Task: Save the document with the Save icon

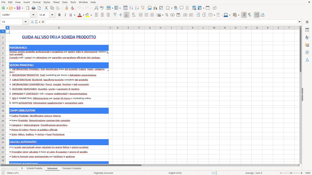Action: click(x=18, y=8)
